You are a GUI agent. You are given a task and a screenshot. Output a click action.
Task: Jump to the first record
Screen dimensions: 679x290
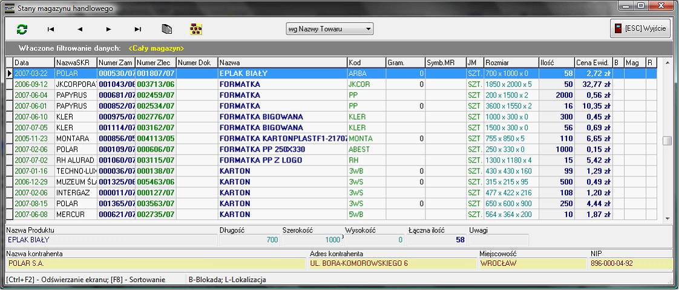tap(51, 29)
